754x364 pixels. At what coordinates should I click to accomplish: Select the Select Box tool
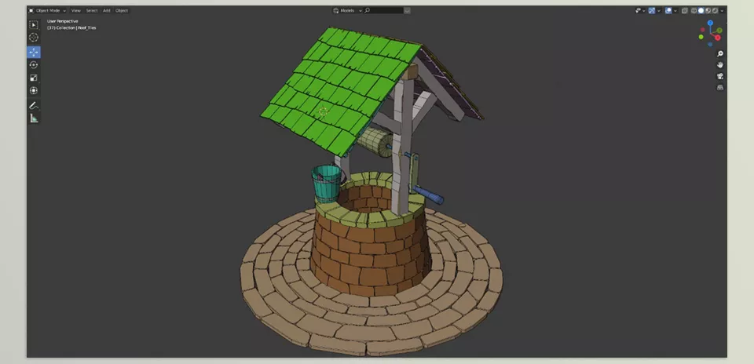34,24
